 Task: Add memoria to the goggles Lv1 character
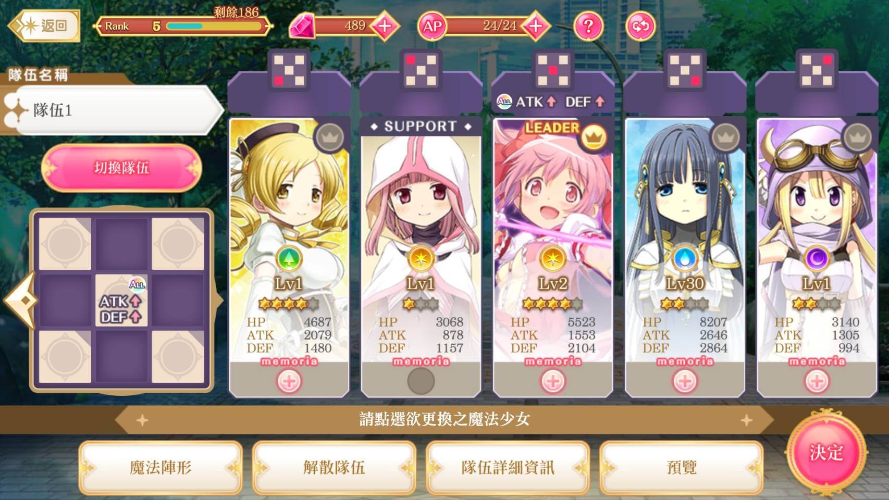pos(817,382)
